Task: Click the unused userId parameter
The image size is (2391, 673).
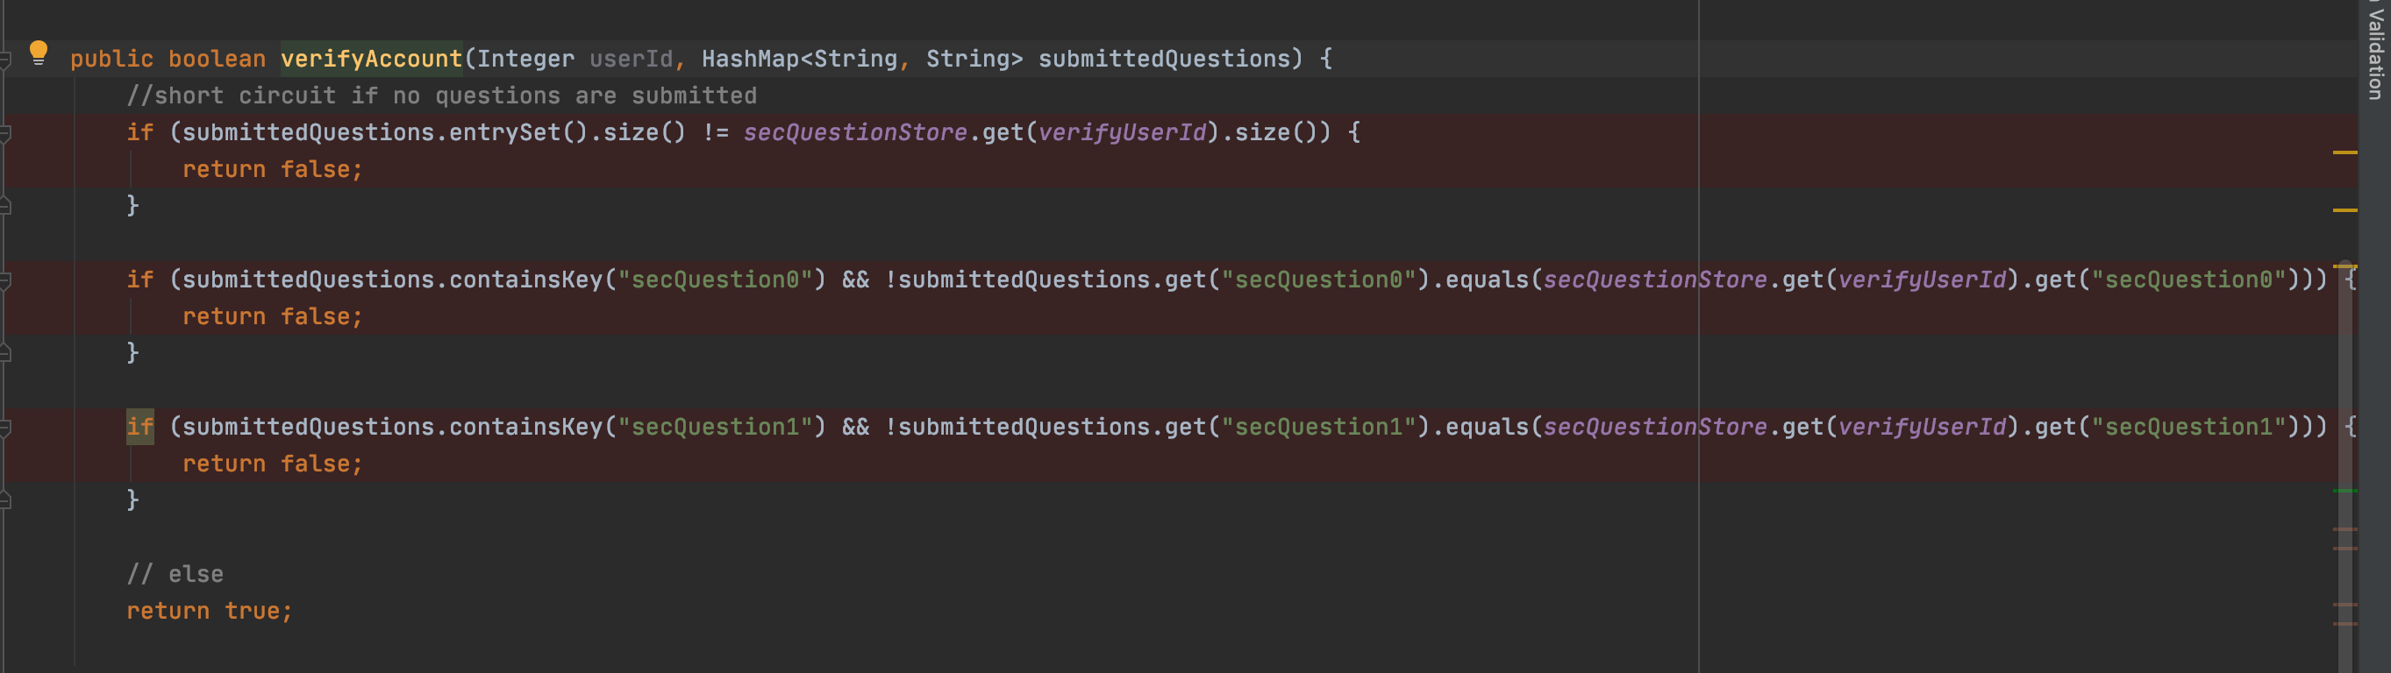Action: point(631,60)
